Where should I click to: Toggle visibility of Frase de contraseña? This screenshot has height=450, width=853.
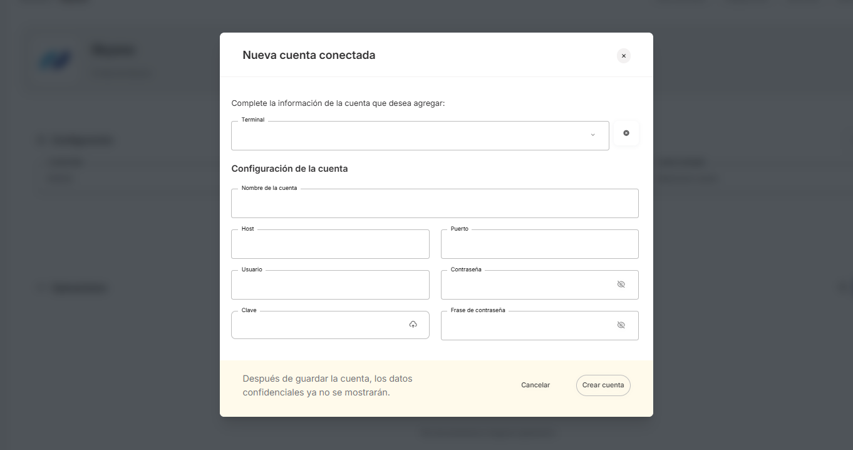pos(621,325)
